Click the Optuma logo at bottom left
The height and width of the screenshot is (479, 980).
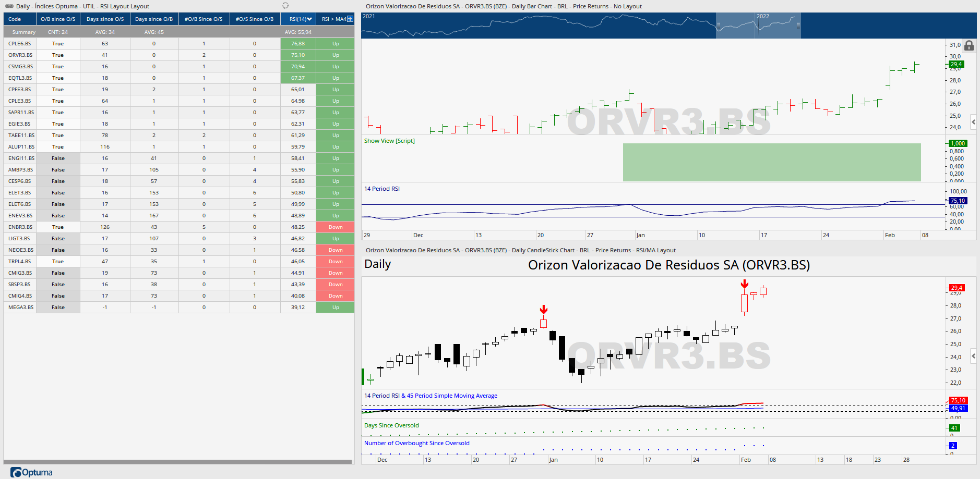point(31,472)
